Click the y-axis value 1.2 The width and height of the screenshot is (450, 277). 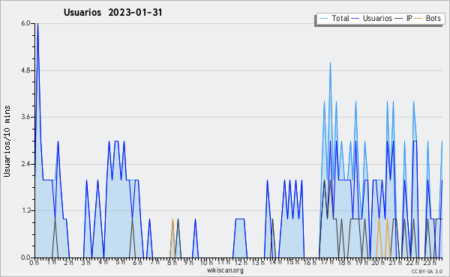[x=25, y=211]
